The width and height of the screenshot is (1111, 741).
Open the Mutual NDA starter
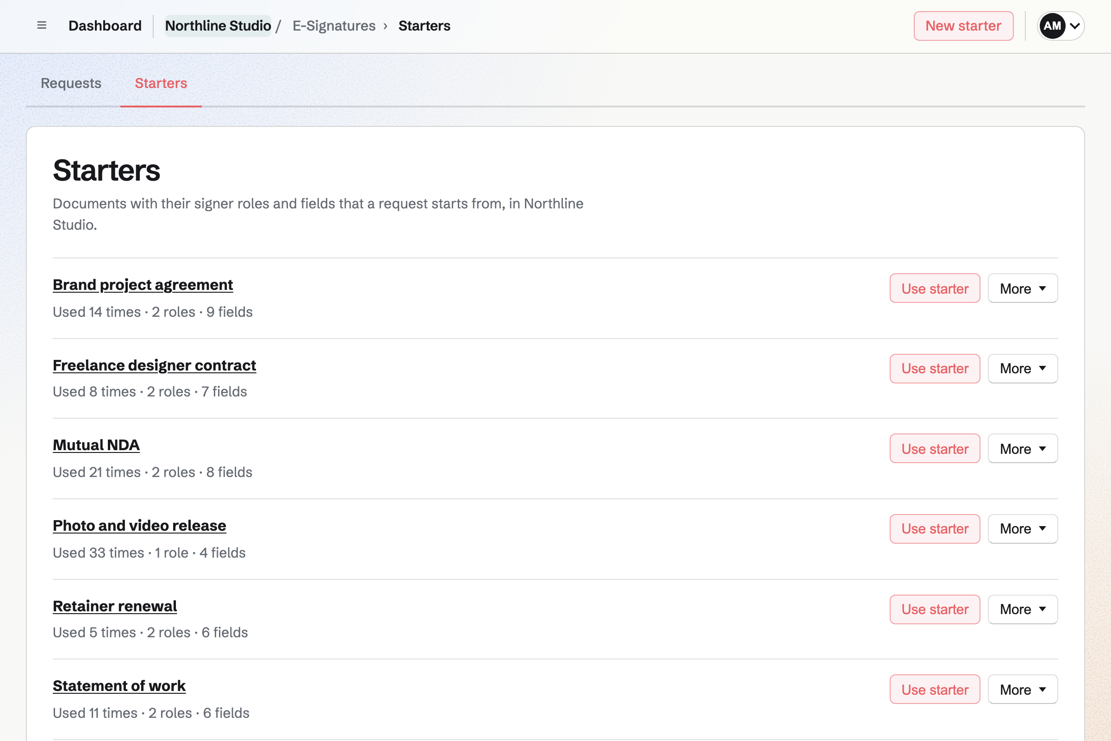tap(96, 445)
